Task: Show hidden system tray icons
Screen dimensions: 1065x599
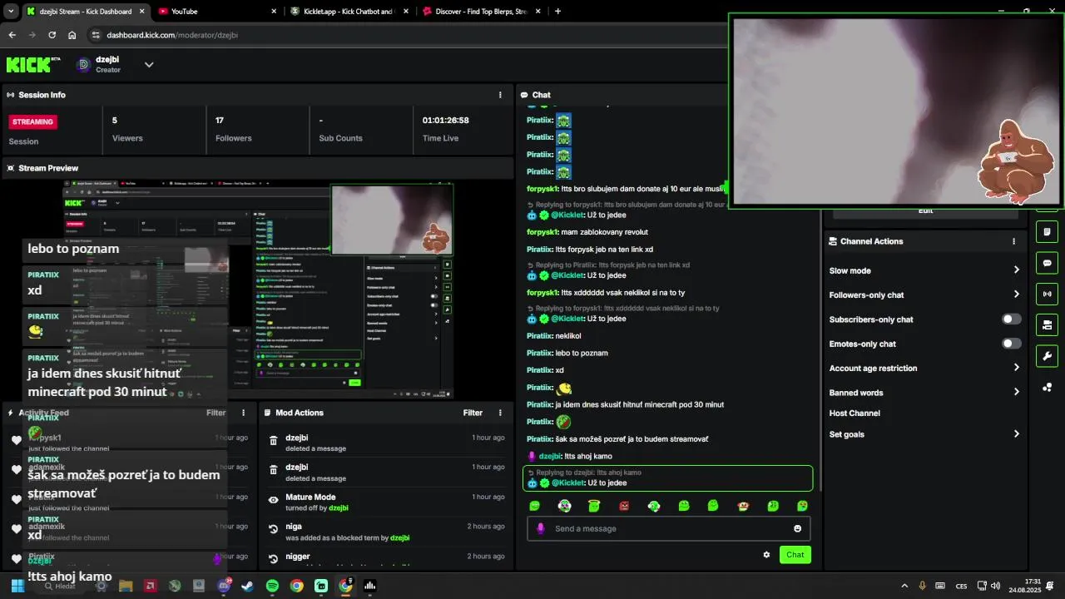Action: (x=904, y=586)
